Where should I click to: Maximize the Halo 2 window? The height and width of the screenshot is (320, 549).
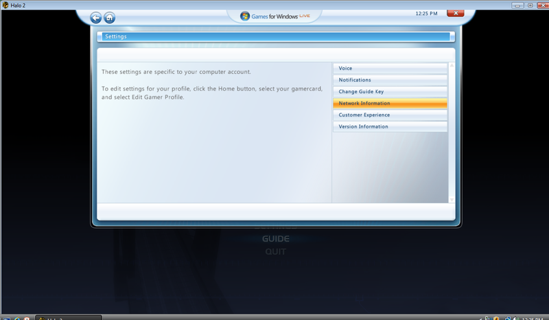point(530,5)
